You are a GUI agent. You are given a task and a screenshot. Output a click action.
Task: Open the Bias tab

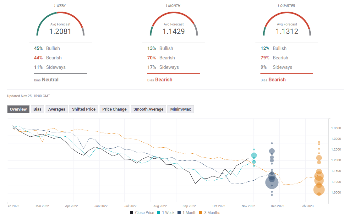tap(37, 109)
